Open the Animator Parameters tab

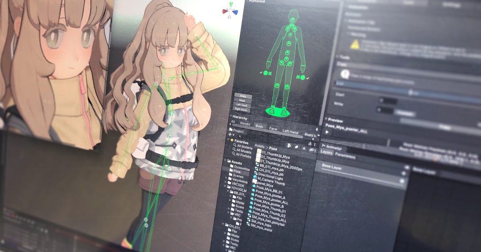(x=345, y=155)
